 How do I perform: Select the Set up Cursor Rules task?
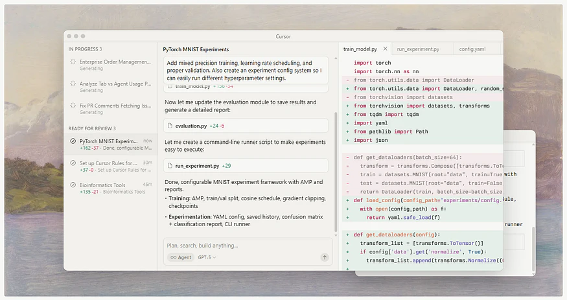coord(111,167)
